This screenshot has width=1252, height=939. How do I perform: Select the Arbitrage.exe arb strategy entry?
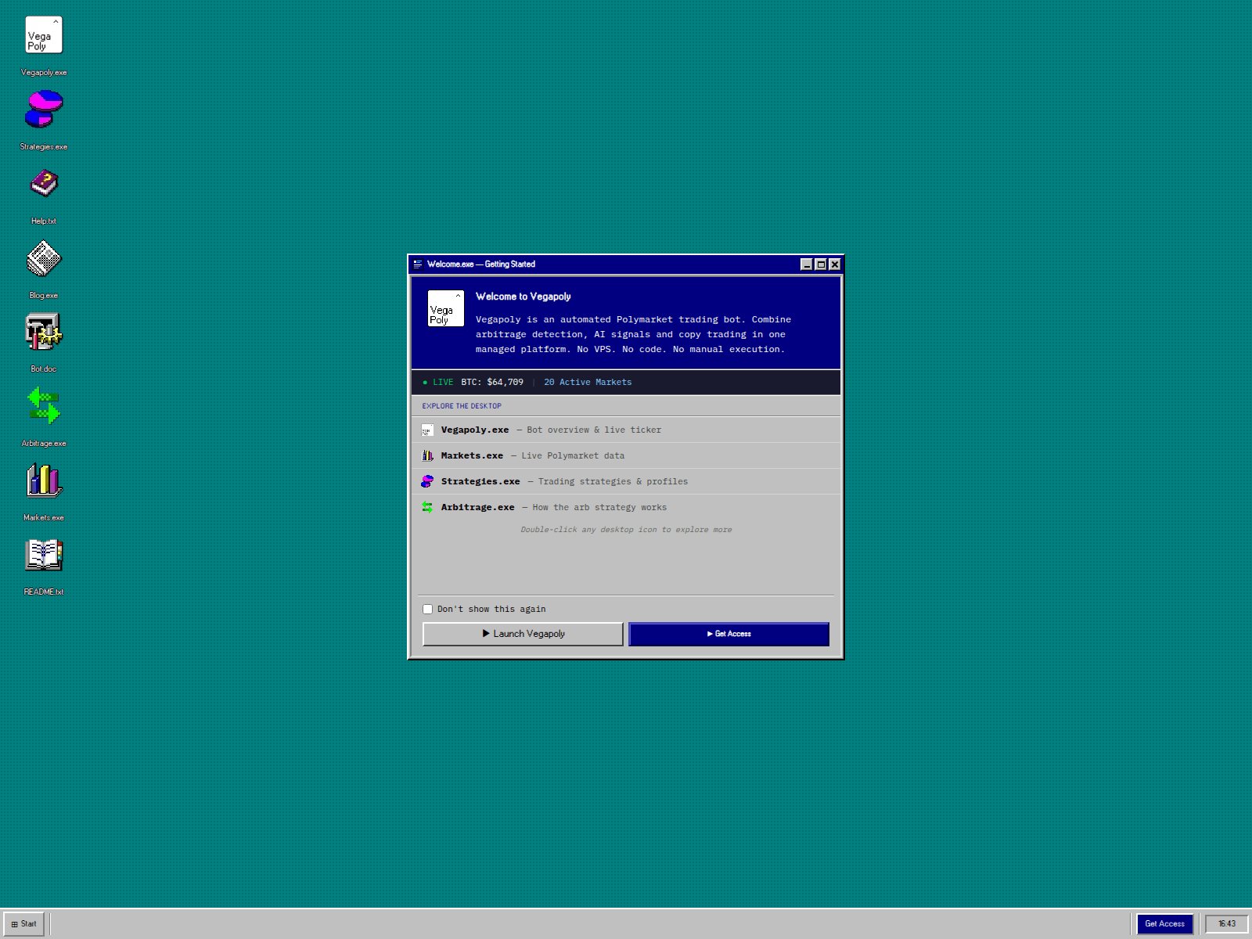(x=626, y=507)
